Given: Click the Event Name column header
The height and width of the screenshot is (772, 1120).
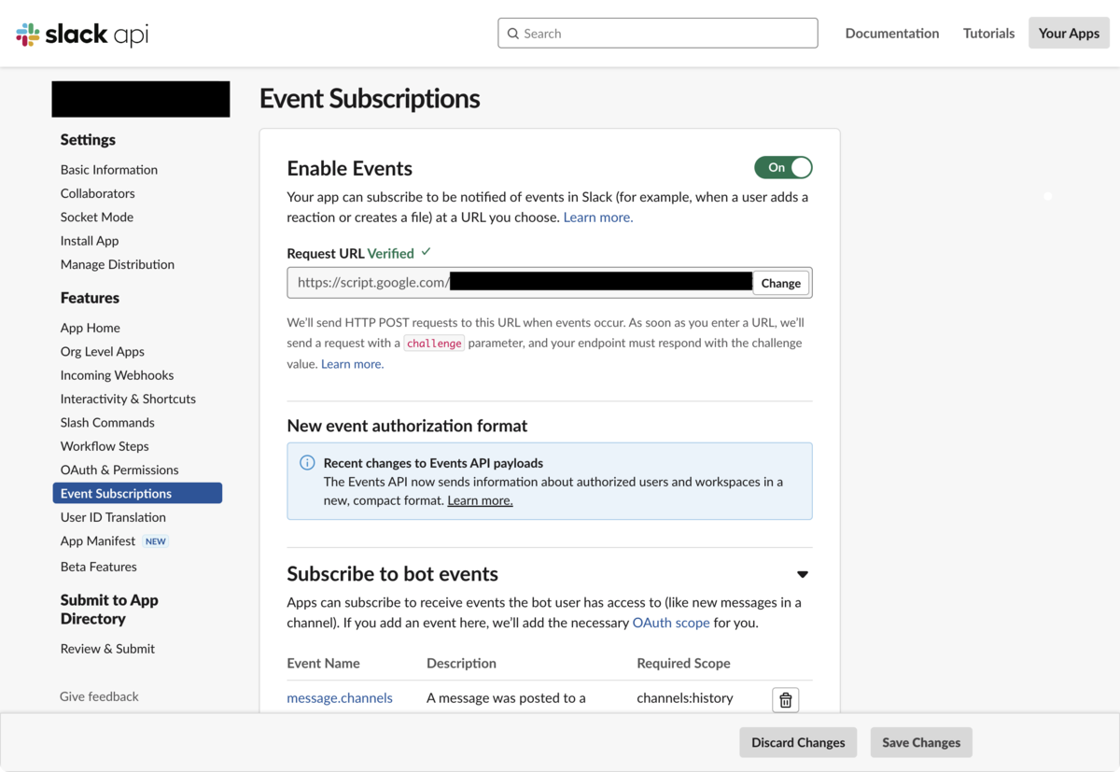Looking at the screenshot, I should pos(323,664).
